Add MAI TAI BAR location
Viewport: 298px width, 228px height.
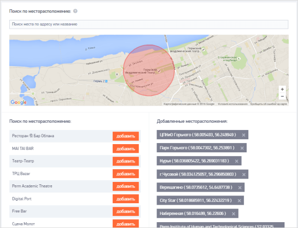[125, 148]
